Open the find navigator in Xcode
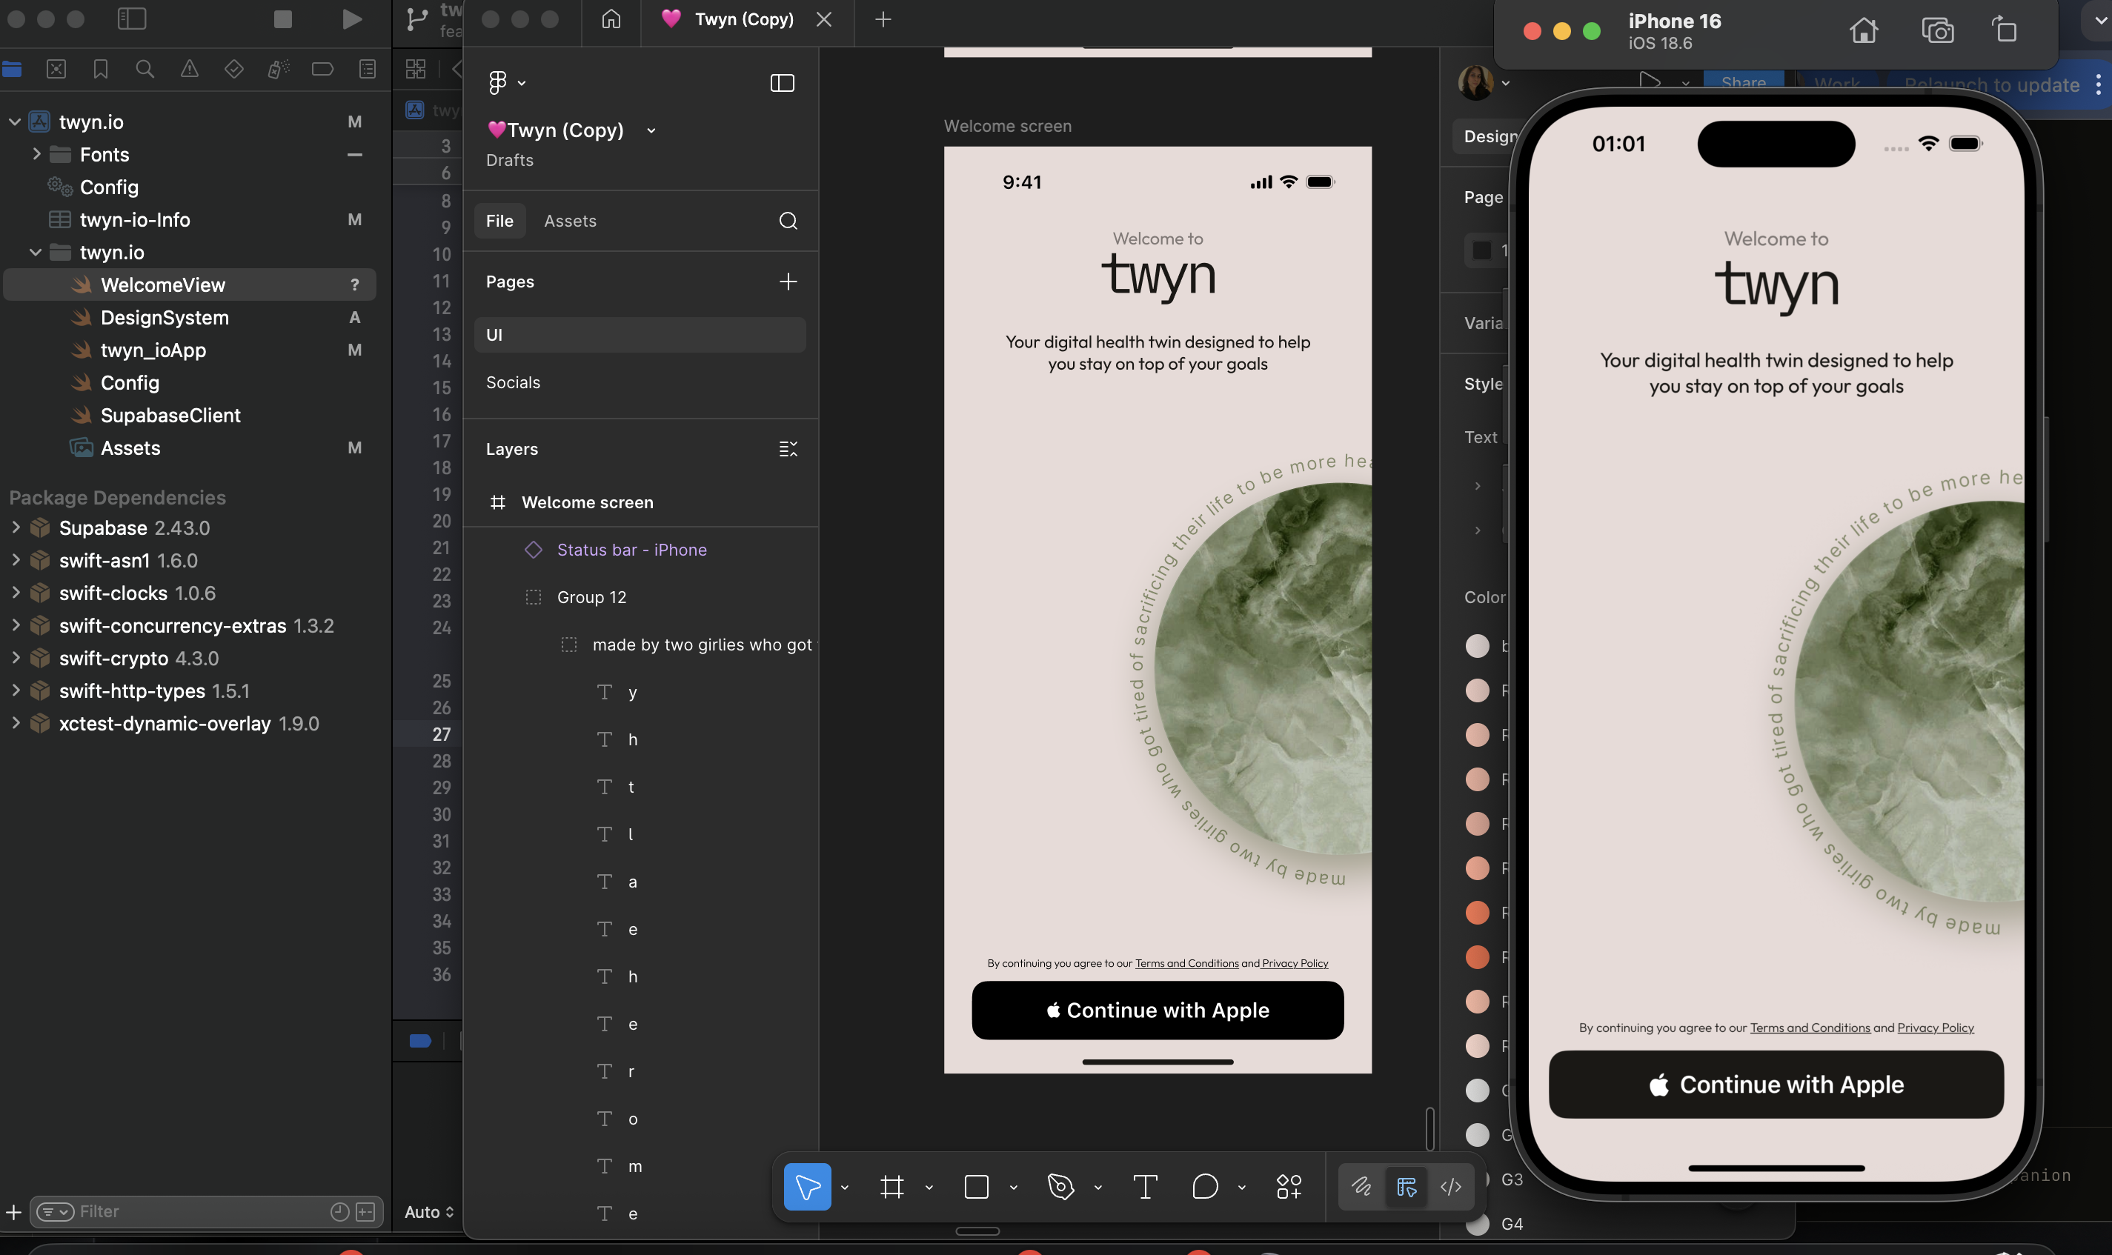The image size is (2112, 1255). (x=145, y=68)
